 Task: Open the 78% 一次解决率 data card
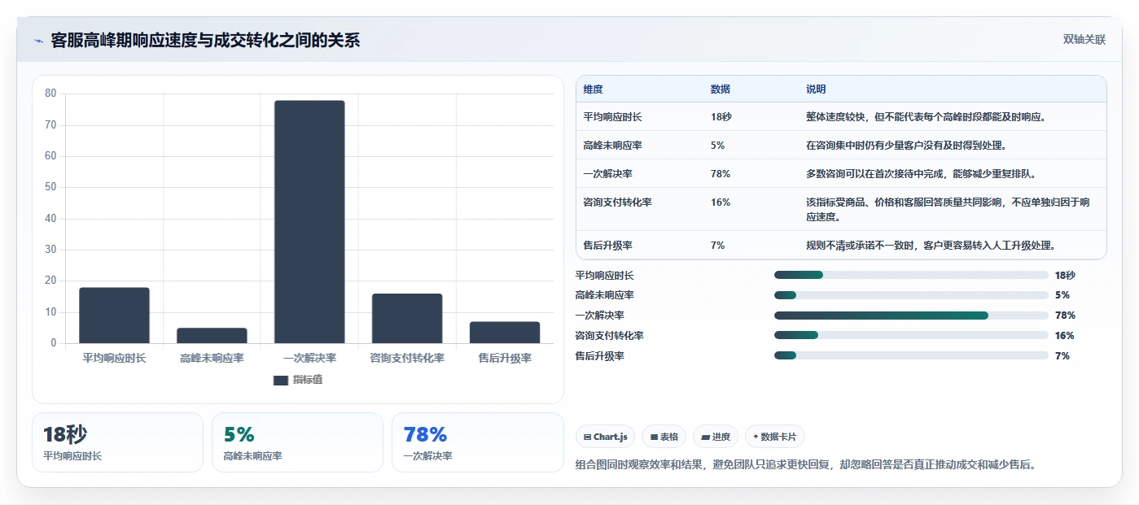point(477,442)
